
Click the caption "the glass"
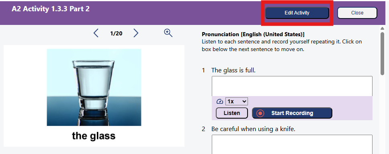[x=94, y=136]
